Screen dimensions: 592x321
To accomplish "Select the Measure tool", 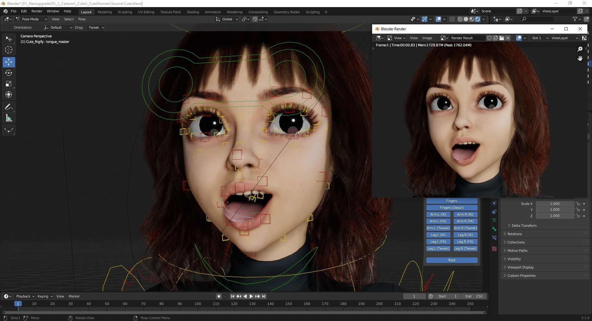I will (9, 118).
